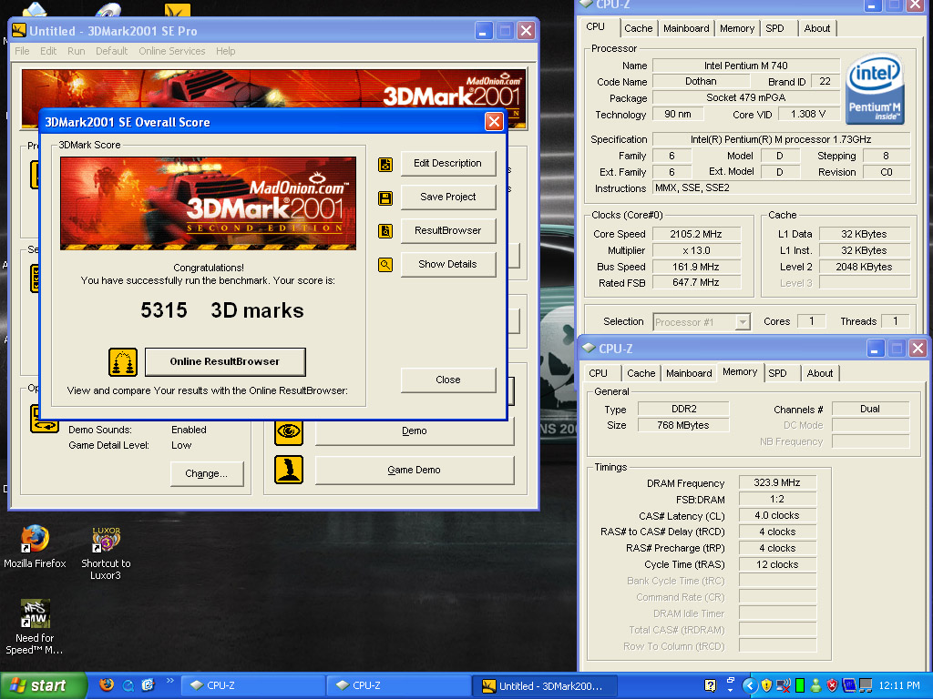The height and width of the screenshot is (699, 933).
Task: Click the display monitor tray icon next to the clock
Action: pos(866,685)
